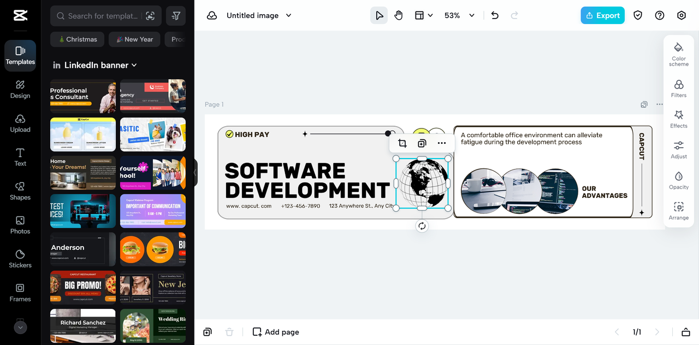The width and height of the screenshot is (699, 345).
Task: Select the hand pan tool
Action: click(x=399, y=15)
